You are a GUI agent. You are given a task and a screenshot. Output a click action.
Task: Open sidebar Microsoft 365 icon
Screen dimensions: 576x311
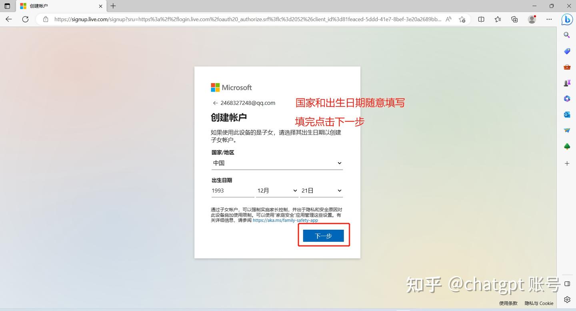tap(567, 98)
